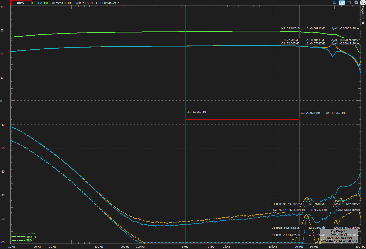Viewport: 366px width, 249px height.
Task: Click the 10 kHz frequency axis label
Action: [x=273, y=247]
